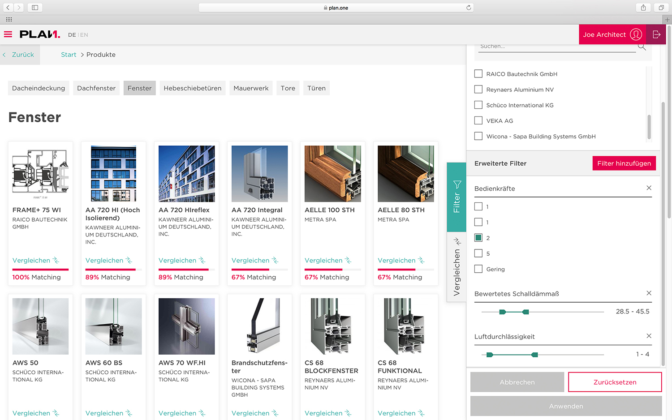Click the right handle of Schalldämmaß slider

[526, 312]
